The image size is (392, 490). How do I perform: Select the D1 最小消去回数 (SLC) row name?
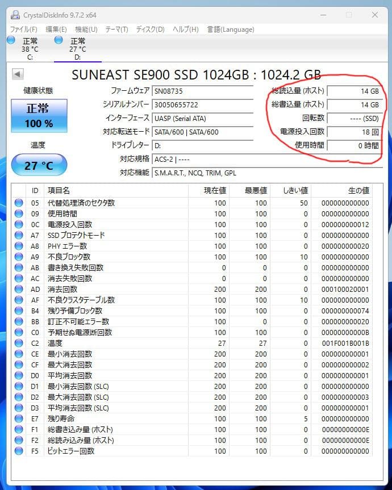tap(78, 387)
